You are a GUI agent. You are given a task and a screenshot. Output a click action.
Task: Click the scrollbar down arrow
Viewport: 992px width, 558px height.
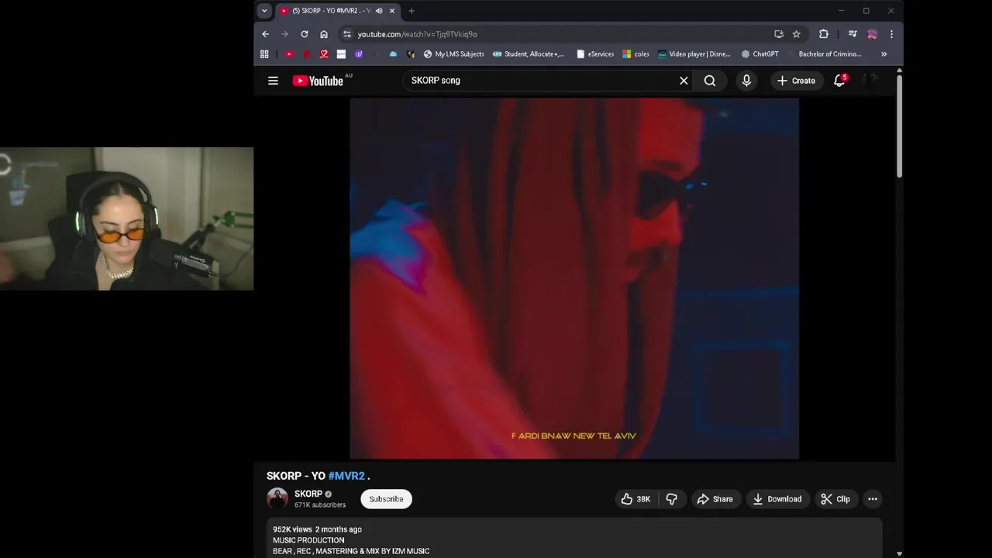pyautogui.click(x=899, y=553)
